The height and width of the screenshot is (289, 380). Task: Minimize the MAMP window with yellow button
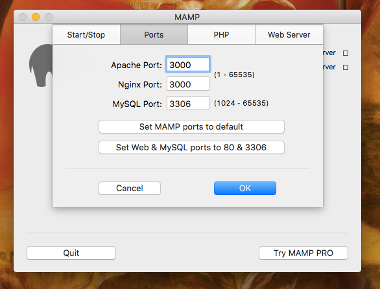click(x=36, y=17)
